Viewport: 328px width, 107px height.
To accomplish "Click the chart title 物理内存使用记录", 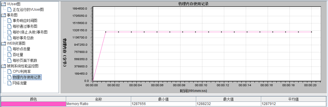I will click(193, 4).
